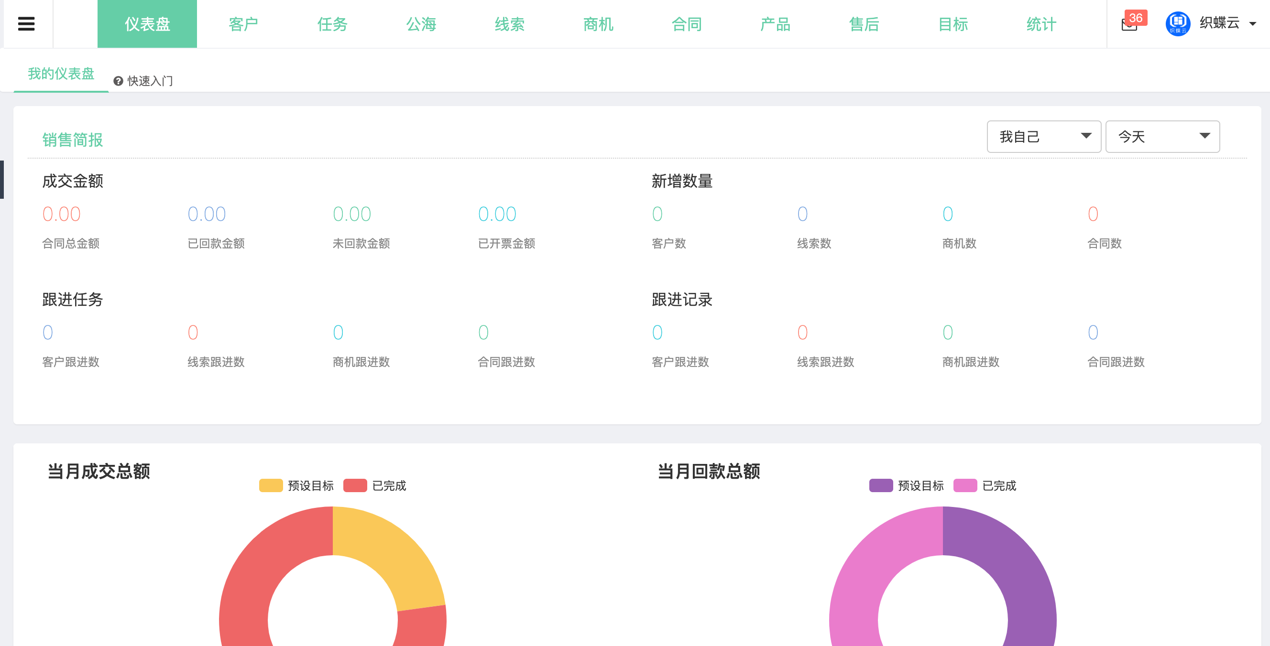The width and height of the screenshot is (1270, 646).
Task: Click the 36 unread badge
Action: pos(1136,18)
